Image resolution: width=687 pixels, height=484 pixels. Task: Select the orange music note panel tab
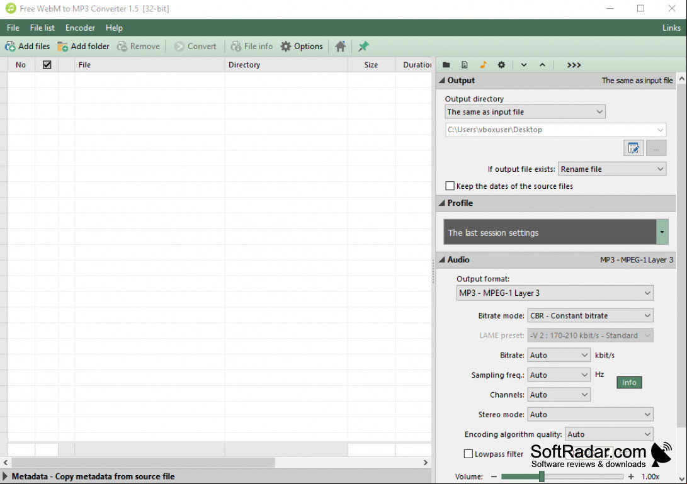click(483, 65)
